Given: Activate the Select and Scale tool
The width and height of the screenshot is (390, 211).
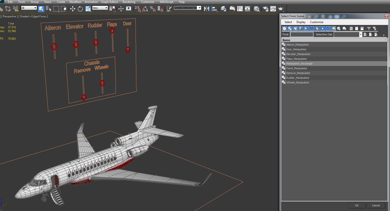Looking at the screenshot, I should coord(88,9).
